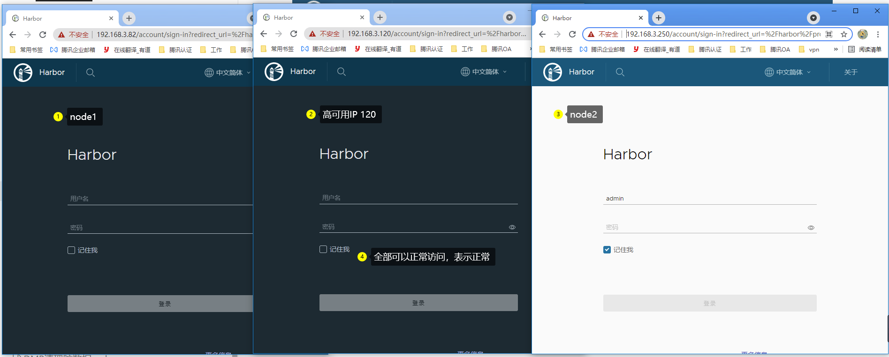This screenshot has height=357, width=889.
Task: Open search in the node1 Harbor header
Action: tap(91, 73)
